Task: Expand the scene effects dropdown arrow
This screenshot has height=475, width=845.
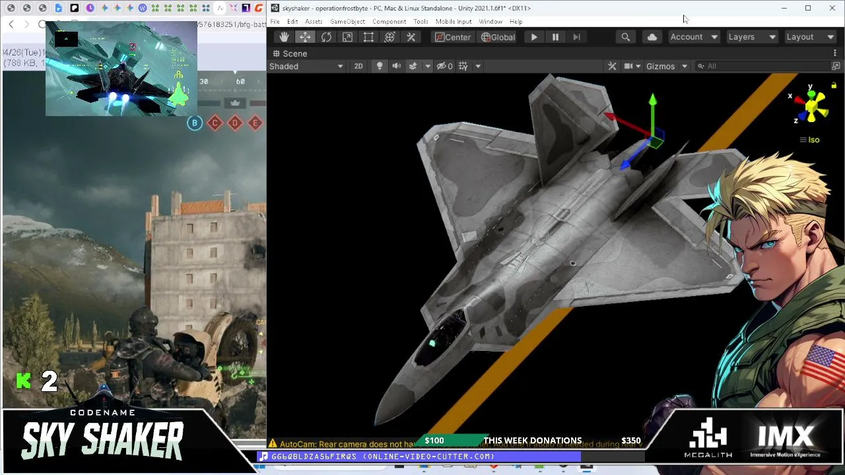Action: coord(428,66)
